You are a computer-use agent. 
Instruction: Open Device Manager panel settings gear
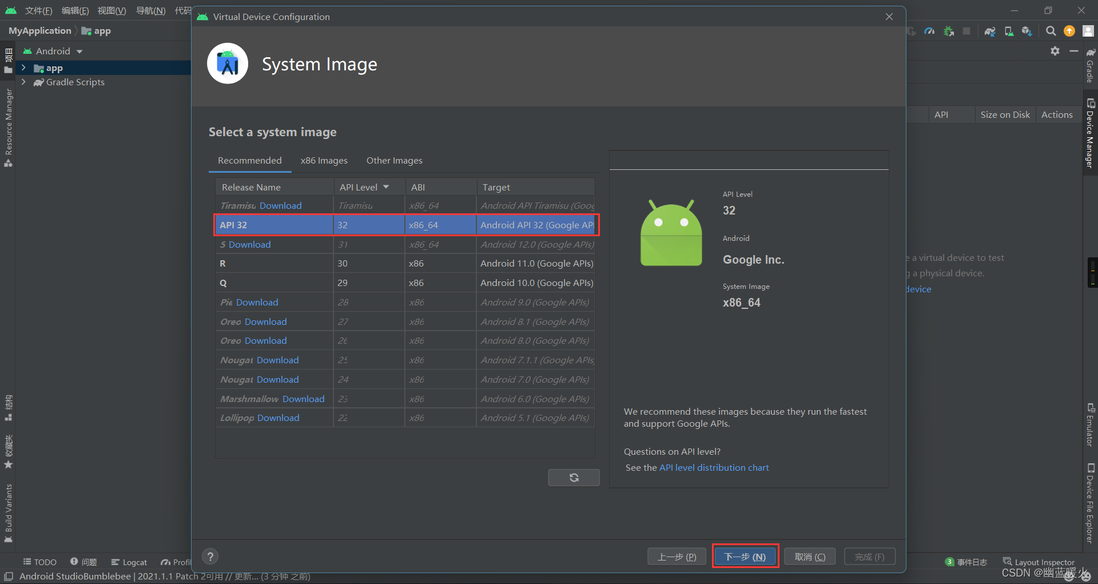pyautogui.click(x=1055, y=51)
